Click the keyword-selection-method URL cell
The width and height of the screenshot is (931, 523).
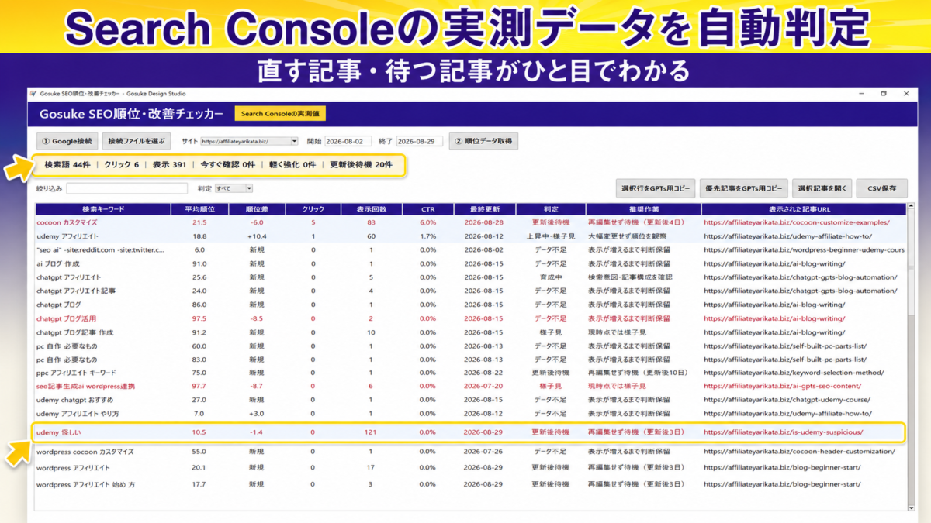pyautogui.click(x=793, y=373)
